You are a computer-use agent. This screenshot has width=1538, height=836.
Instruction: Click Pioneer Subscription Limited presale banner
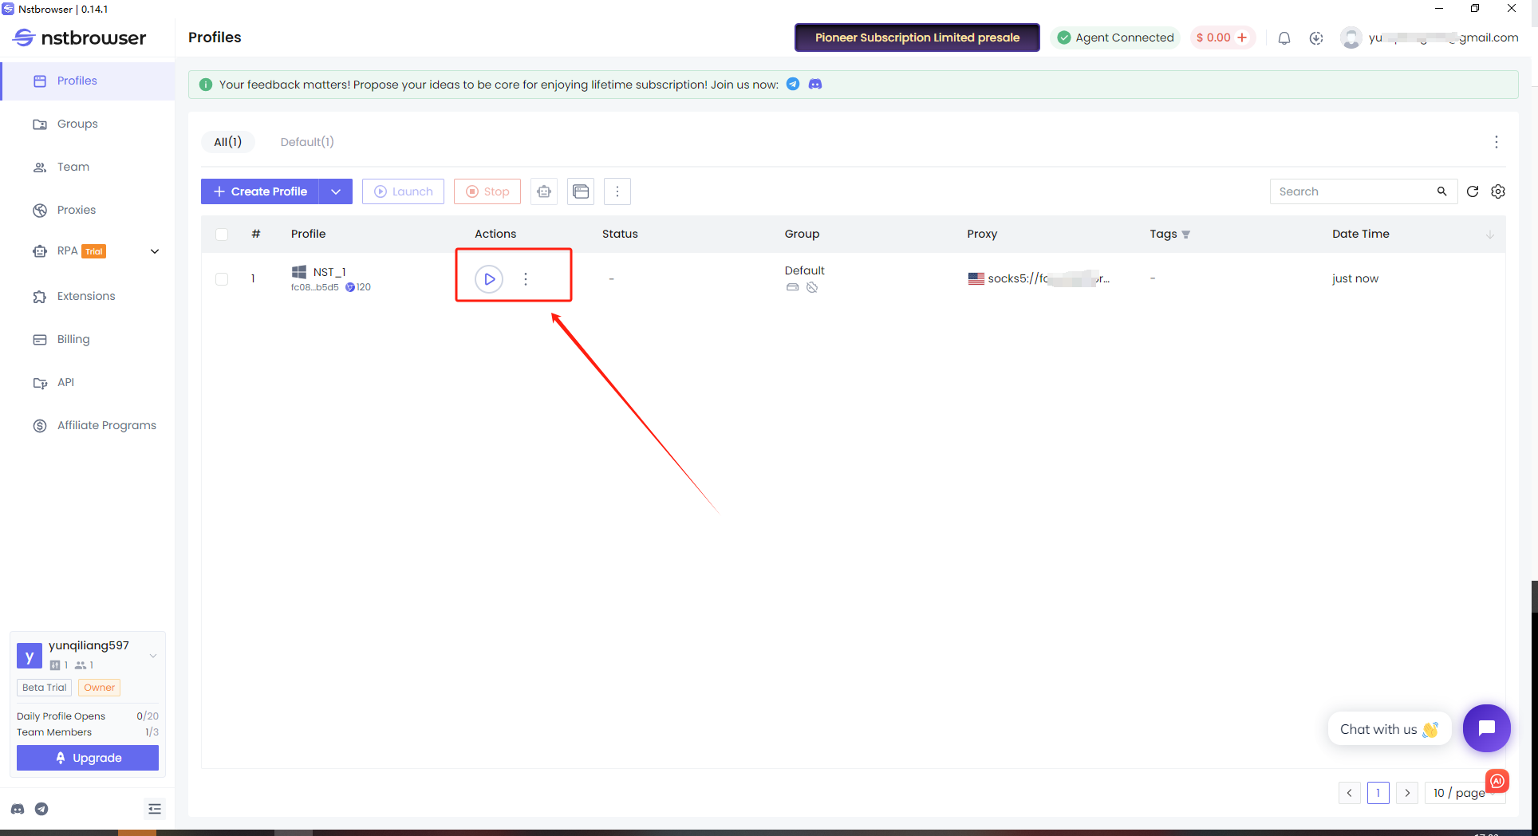(x=917, y=37)
